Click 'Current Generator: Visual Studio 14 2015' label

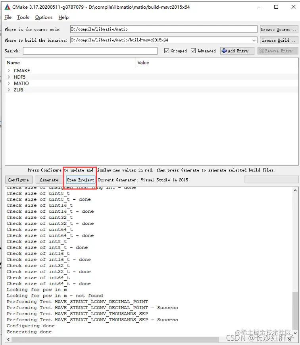coord(143,180)
